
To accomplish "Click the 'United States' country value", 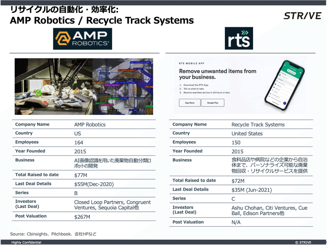I will click(247, 134).
